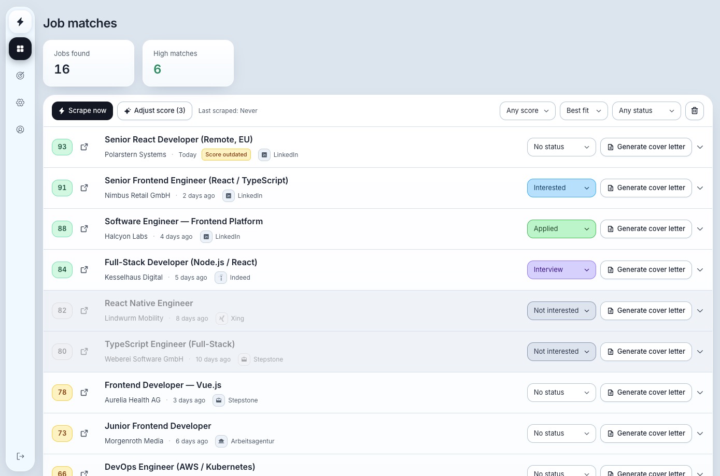Click LinkedIn source icon on Polarstern Systems row
720x476 pixels.
pos(264,155)
